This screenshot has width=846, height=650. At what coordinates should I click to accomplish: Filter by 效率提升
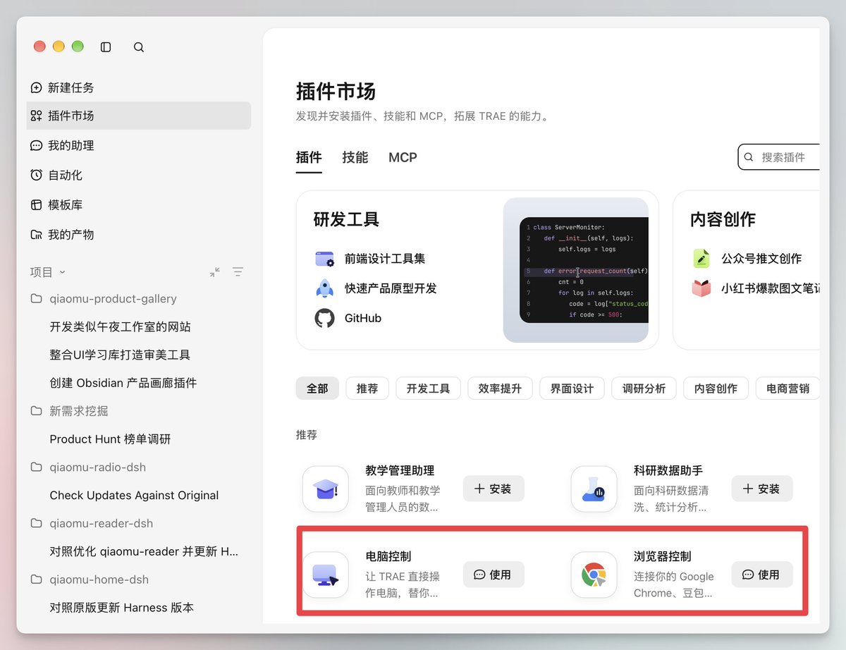pos(500,388)
